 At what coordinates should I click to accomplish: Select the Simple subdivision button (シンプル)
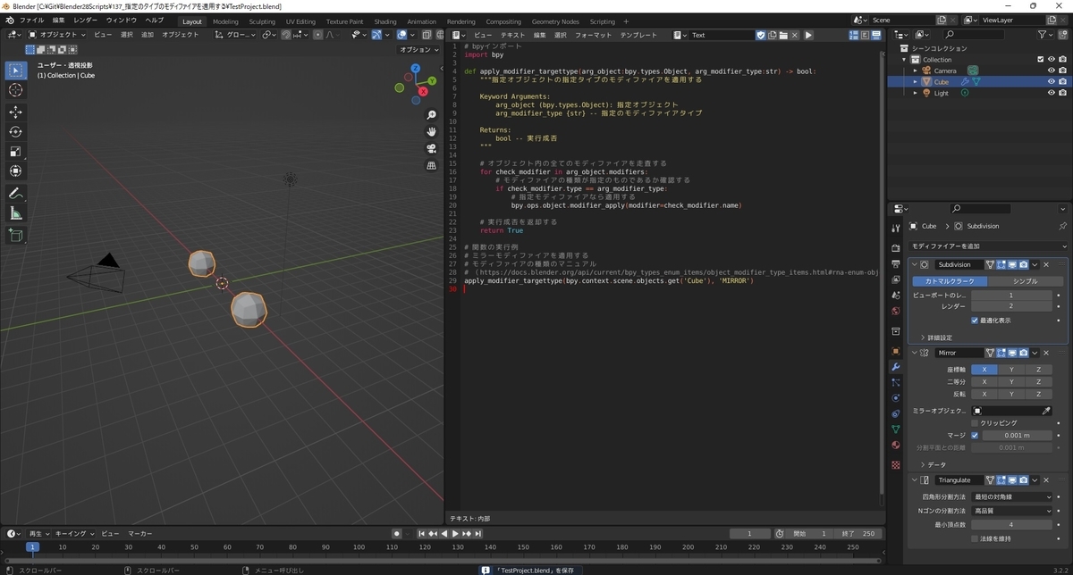[x=1026, y=281]
